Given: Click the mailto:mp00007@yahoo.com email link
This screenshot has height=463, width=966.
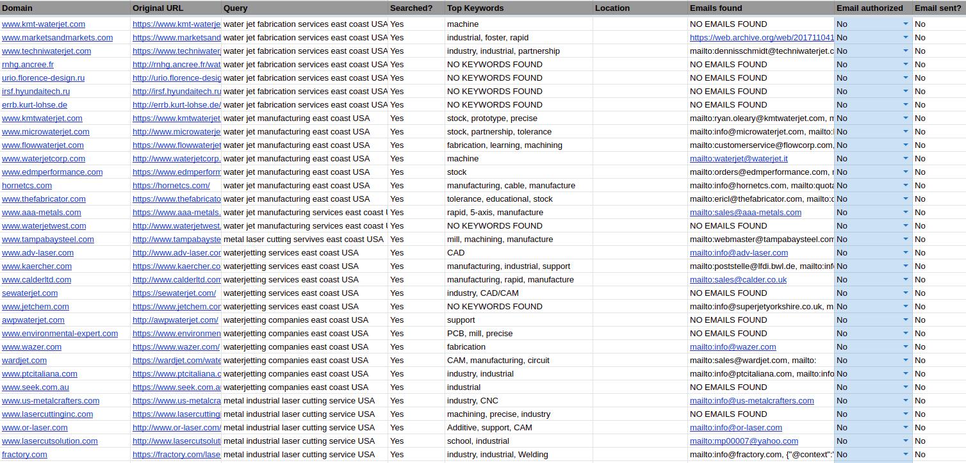Looking at the screenshot, I should point(744,441).
